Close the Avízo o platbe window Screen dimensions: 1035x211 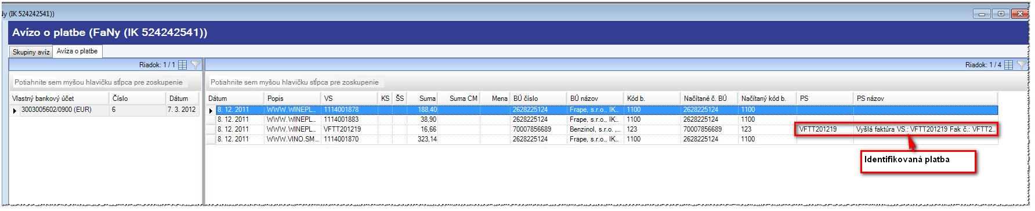(1020, 14)
